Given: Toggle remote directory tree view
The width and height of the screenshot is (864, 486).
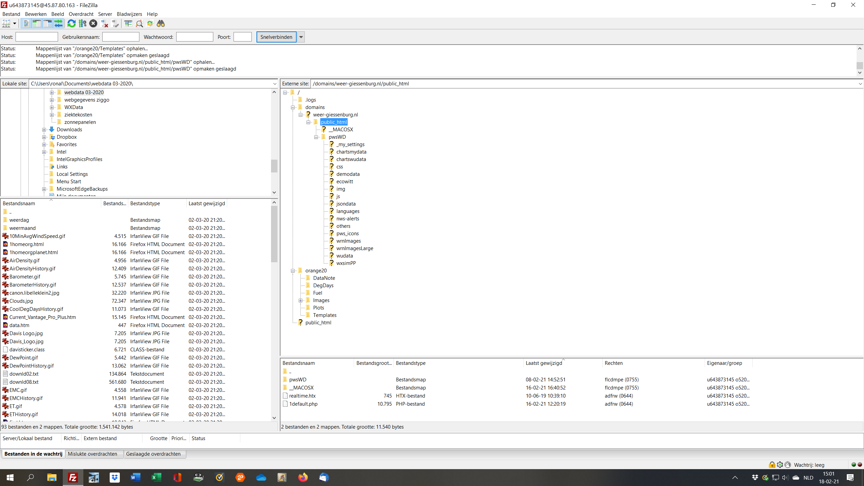Looking at the screenshot, I should [48, 24].
